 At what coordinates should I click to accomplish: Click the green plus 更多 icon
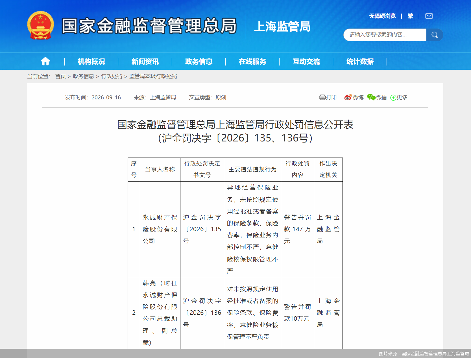(x=393, y=98)
